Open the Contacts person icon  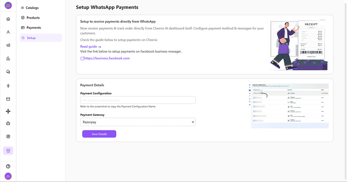pos(8,32)
